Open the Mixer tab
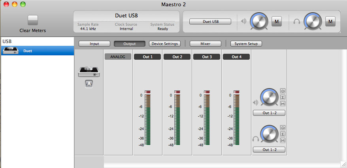 pyautogui.click(x=205, y=43)
